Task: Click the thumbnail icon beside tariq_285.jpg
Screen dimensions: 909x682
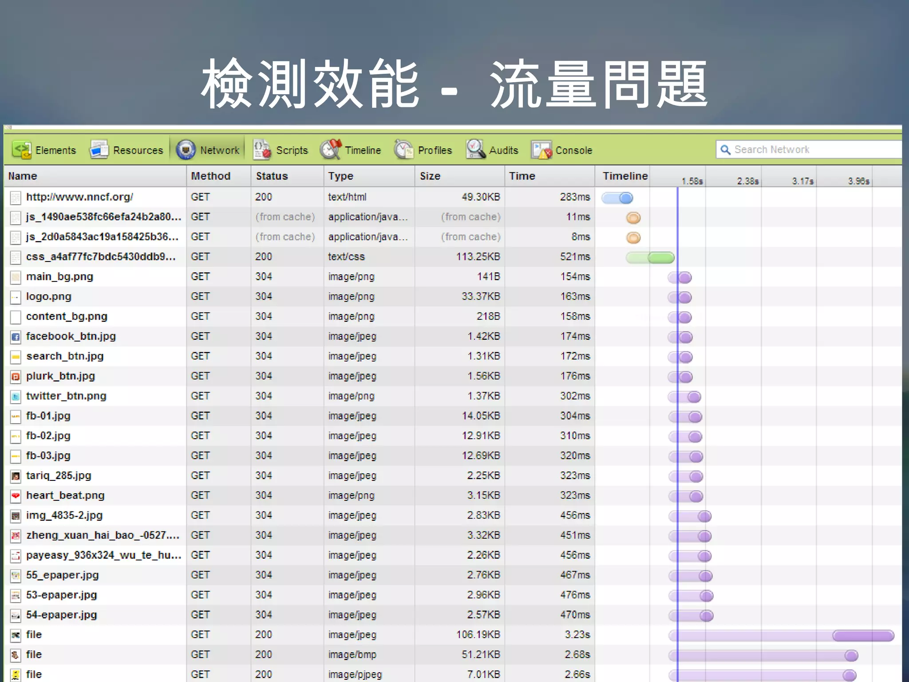Action: tap(16, 476)
